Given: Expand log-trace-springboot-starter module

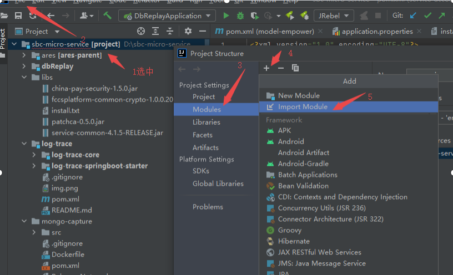Looking at the screenshot, I should pyautogui.click(x=34, y=166).
